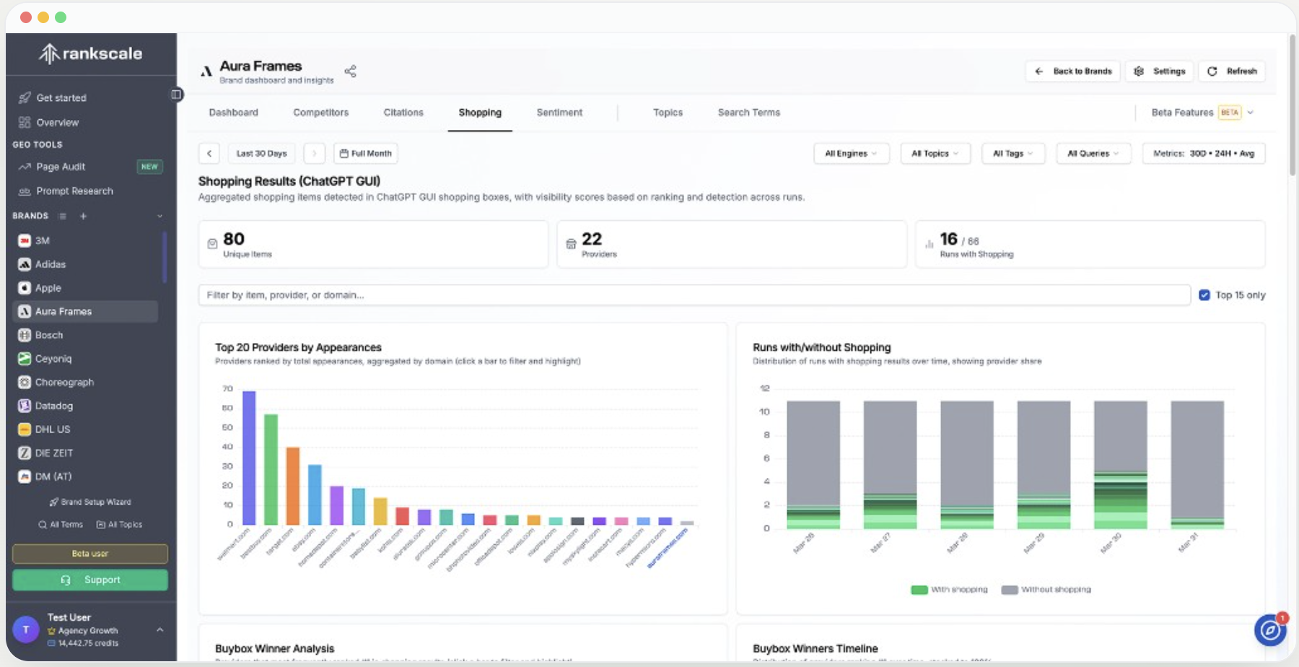Expand the Test User account menu

tap(160, 630)
